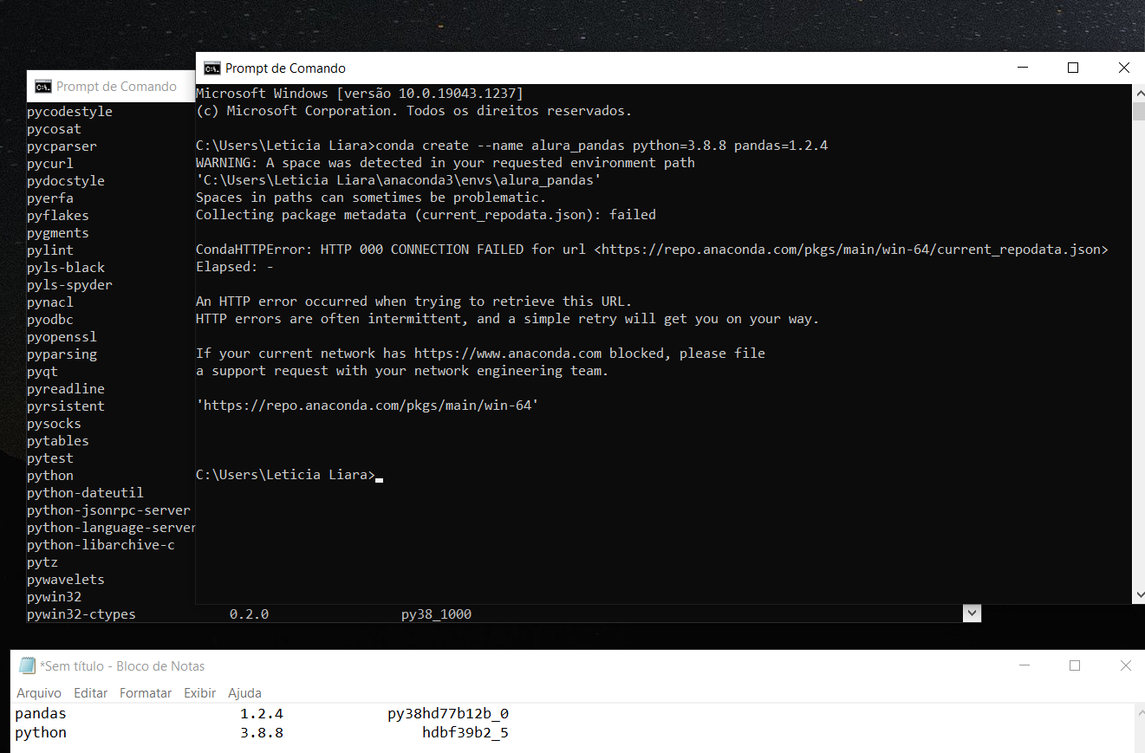
Task: Click the front Prompt de Comando title icon
Action: click(x=211, y=68)
